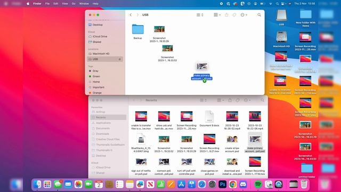Open Safari from the Dock
This screenshot has height=192, width=341.
[202, 185]
